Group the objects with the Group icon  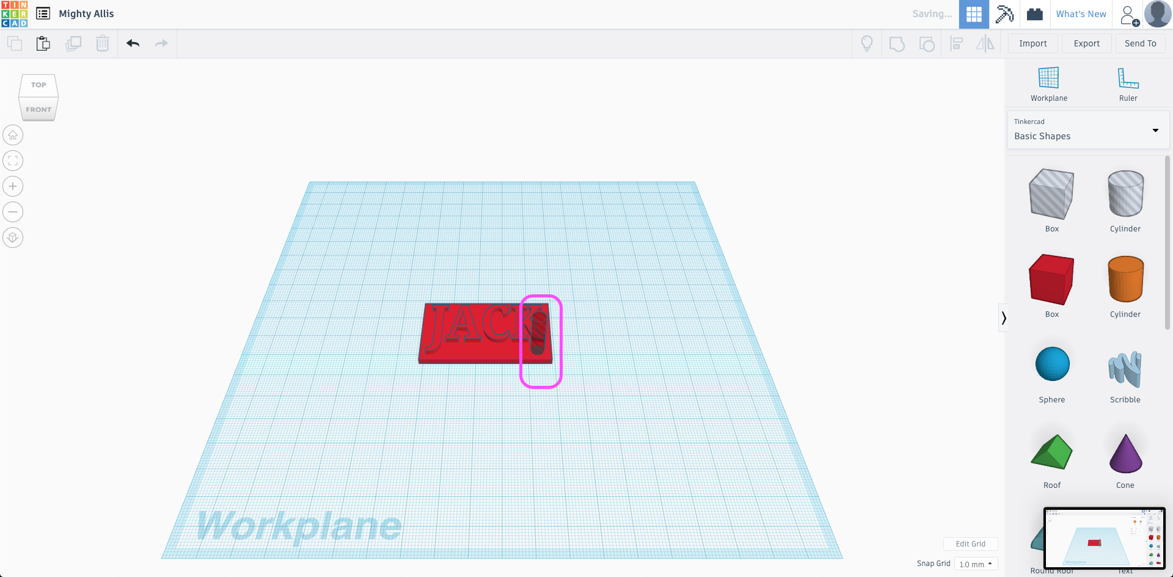point(897,43)
